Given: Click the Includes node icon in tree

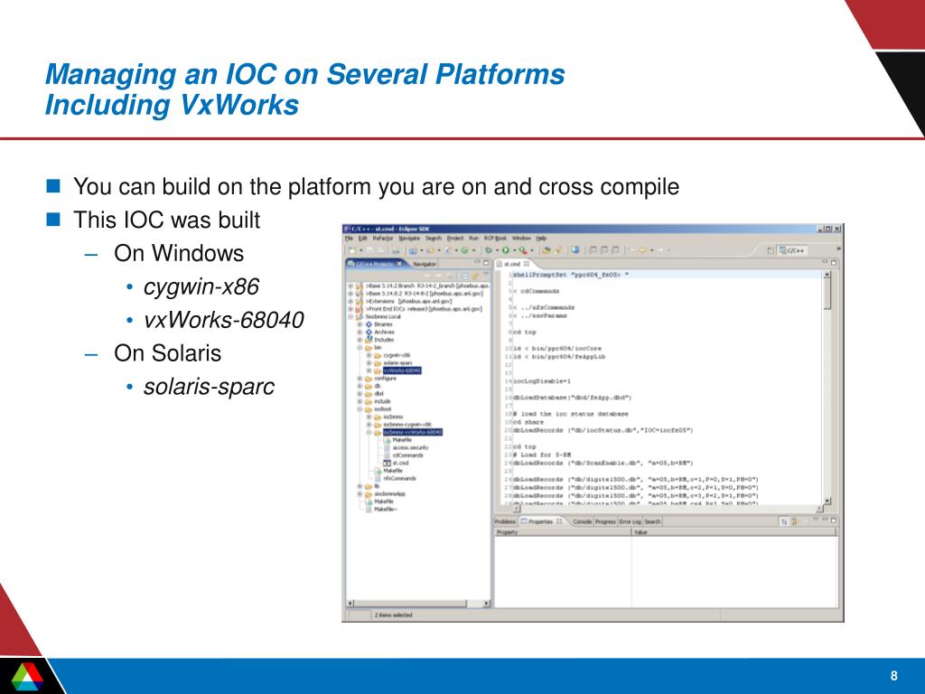Looking at the screenshot, I should [369, 340].
